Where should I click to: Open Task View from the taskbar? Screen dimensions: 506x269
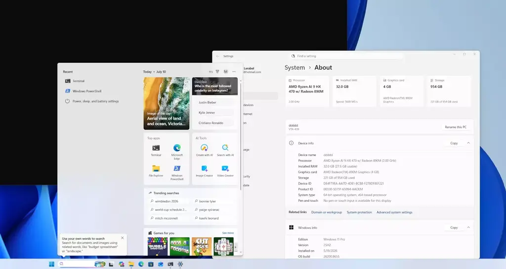(111, 264)
